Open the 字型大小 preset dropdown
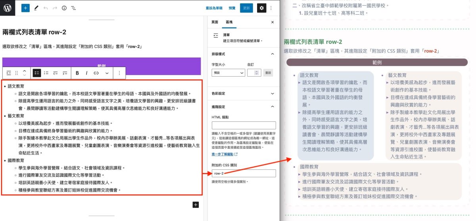 tap(228, 73)
